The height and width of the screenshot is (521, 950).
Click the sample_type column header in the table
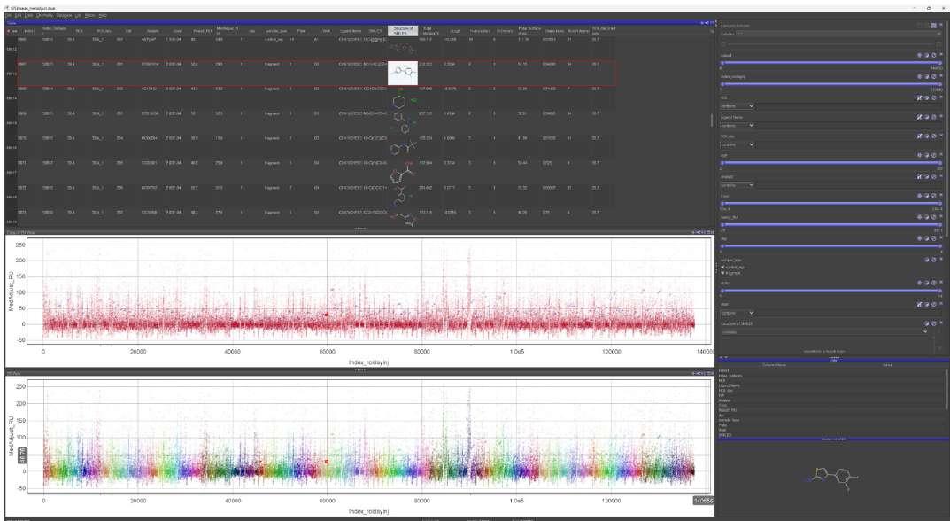coord(275,31)
